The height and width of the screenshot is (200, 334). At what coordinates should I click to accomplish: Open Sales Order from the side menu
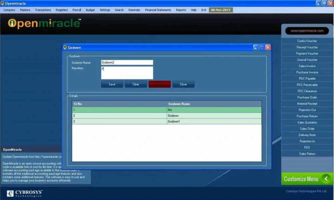[x=307, y=129]
